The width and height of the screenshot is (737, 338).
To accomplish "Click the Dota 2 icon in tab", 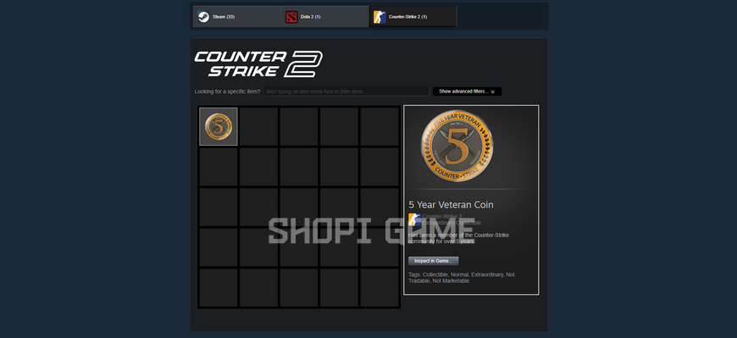I will point(291,17).
